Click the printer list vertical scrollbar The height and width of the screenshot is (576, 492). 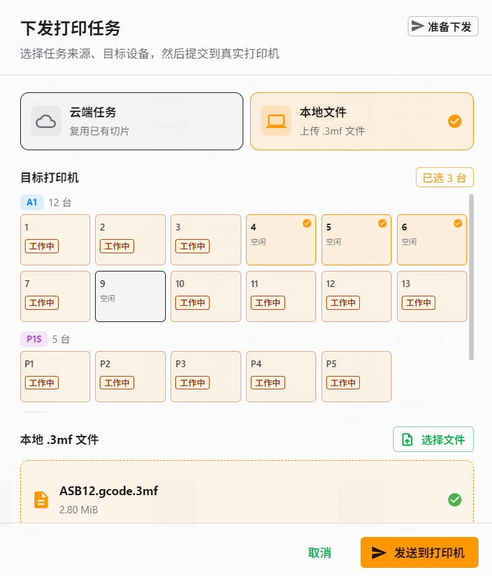pyautogui.click(x=471, y=278)
